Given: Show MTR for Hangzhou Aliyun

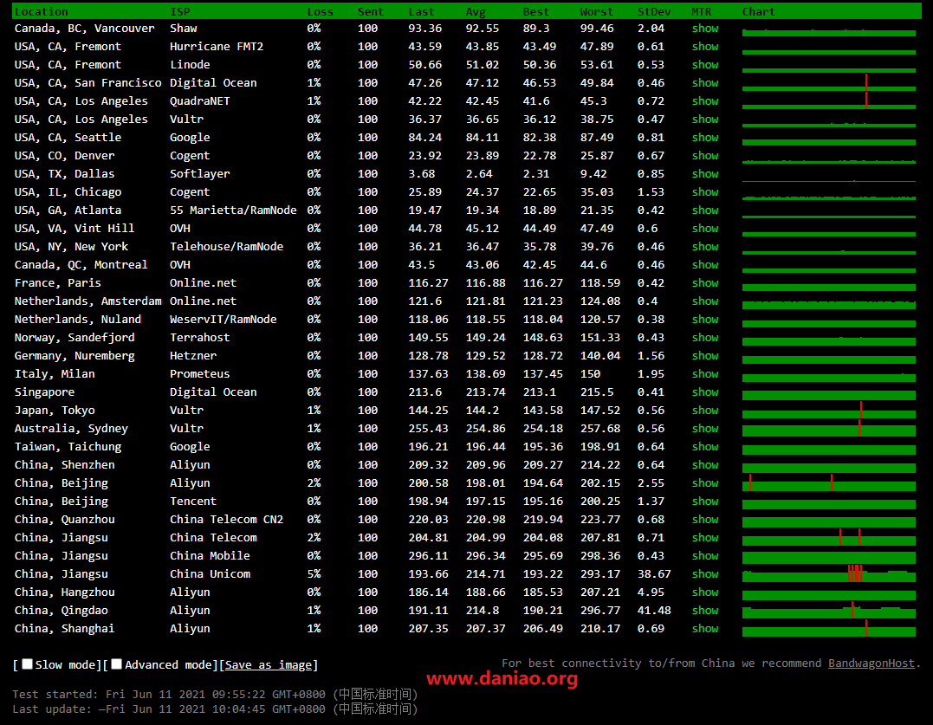Looking at the screenshot, I should pos(705,592).
